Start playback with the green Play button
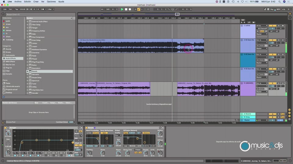This screenshot has height=164, width=293. pyautogui.click(x=122, y=9)
